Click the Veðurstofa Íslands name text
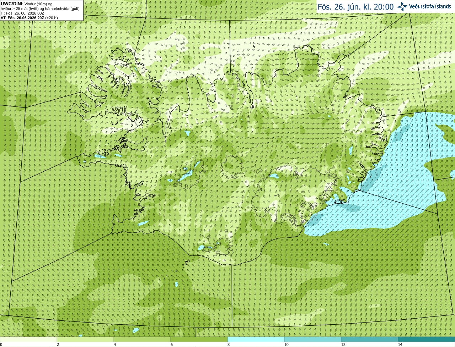Viewport: 455px width, 347px height. click(x=430, y=6)
